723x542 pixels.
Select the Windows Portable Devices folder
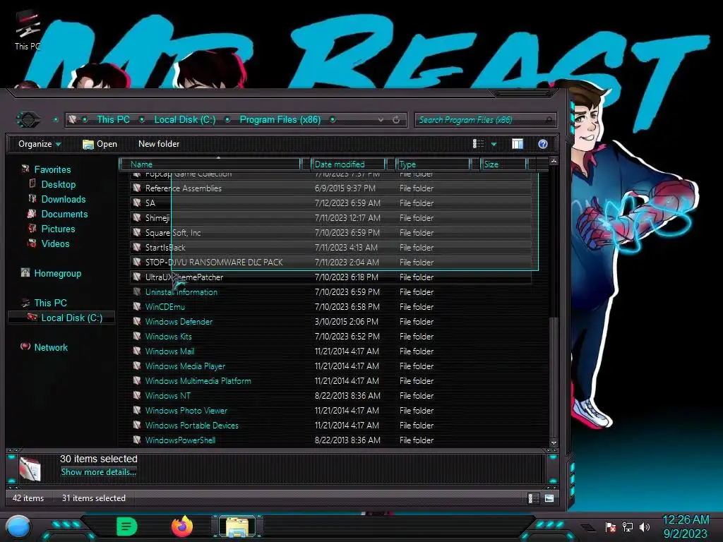click(330, 425)
